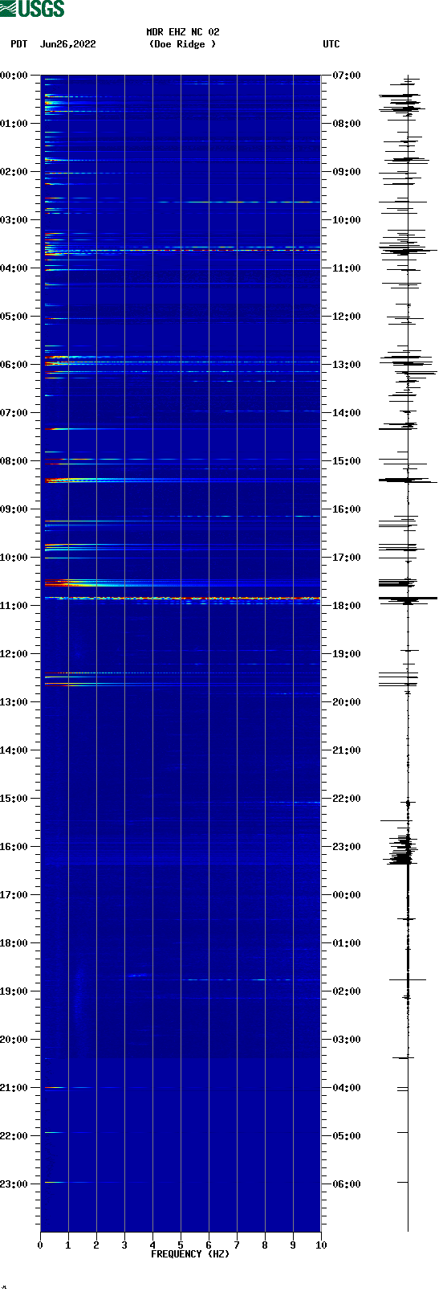
Task: Click the 10 Hz frequency tick label
Action: [321, 1245]
